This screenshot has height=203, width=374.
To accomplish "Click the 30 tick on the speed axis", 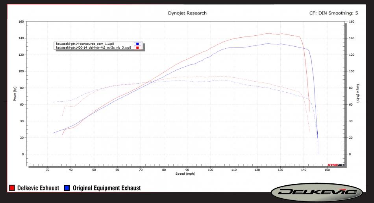I will click(48, 170).
